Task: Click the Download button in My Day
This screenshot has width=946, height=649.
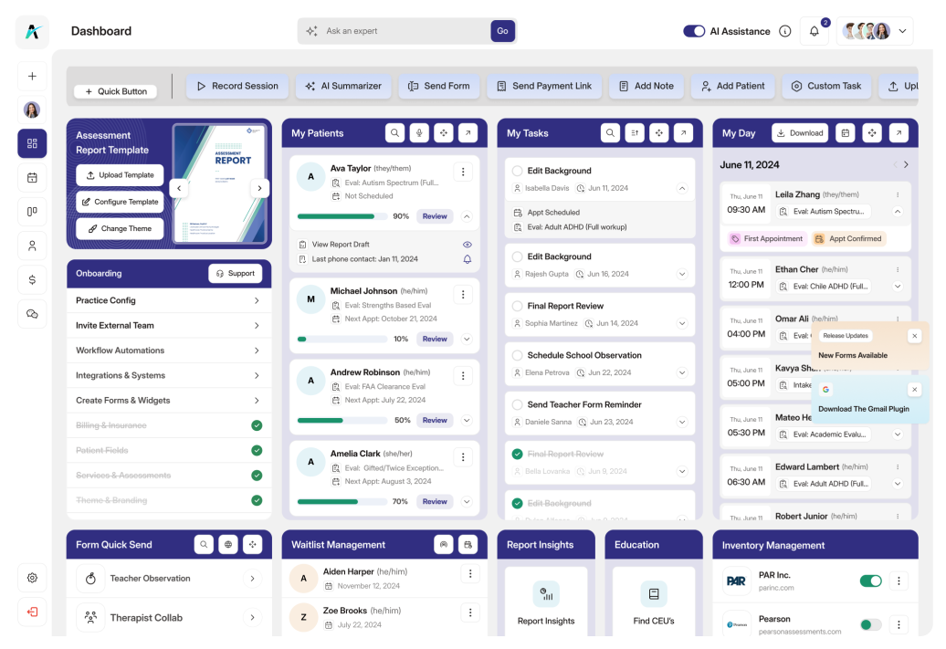Action: tap(799, 133)
